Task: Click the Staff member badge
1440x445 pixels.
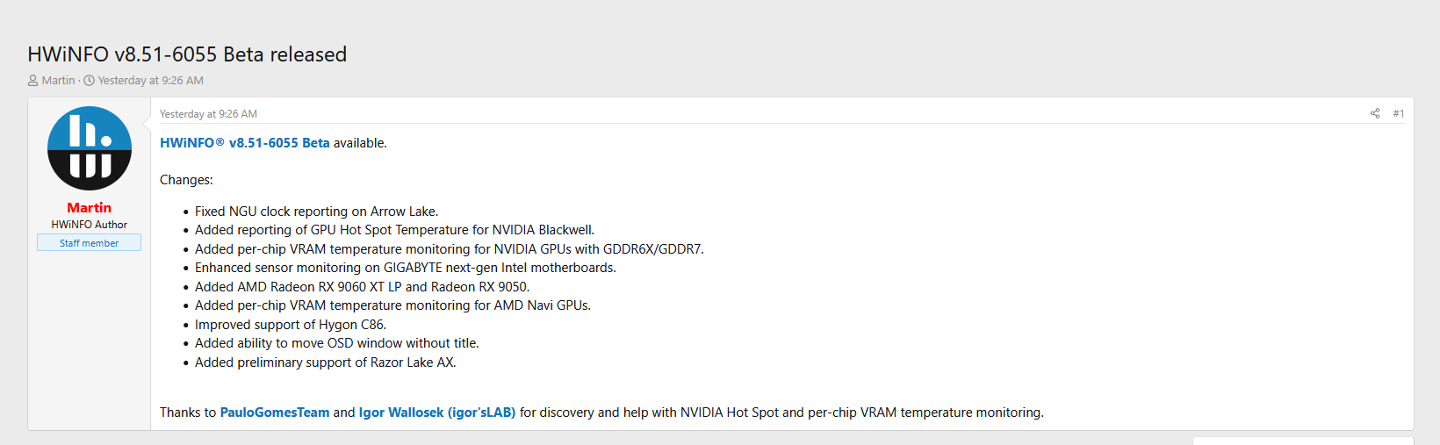Action: (x=89, y=243)
